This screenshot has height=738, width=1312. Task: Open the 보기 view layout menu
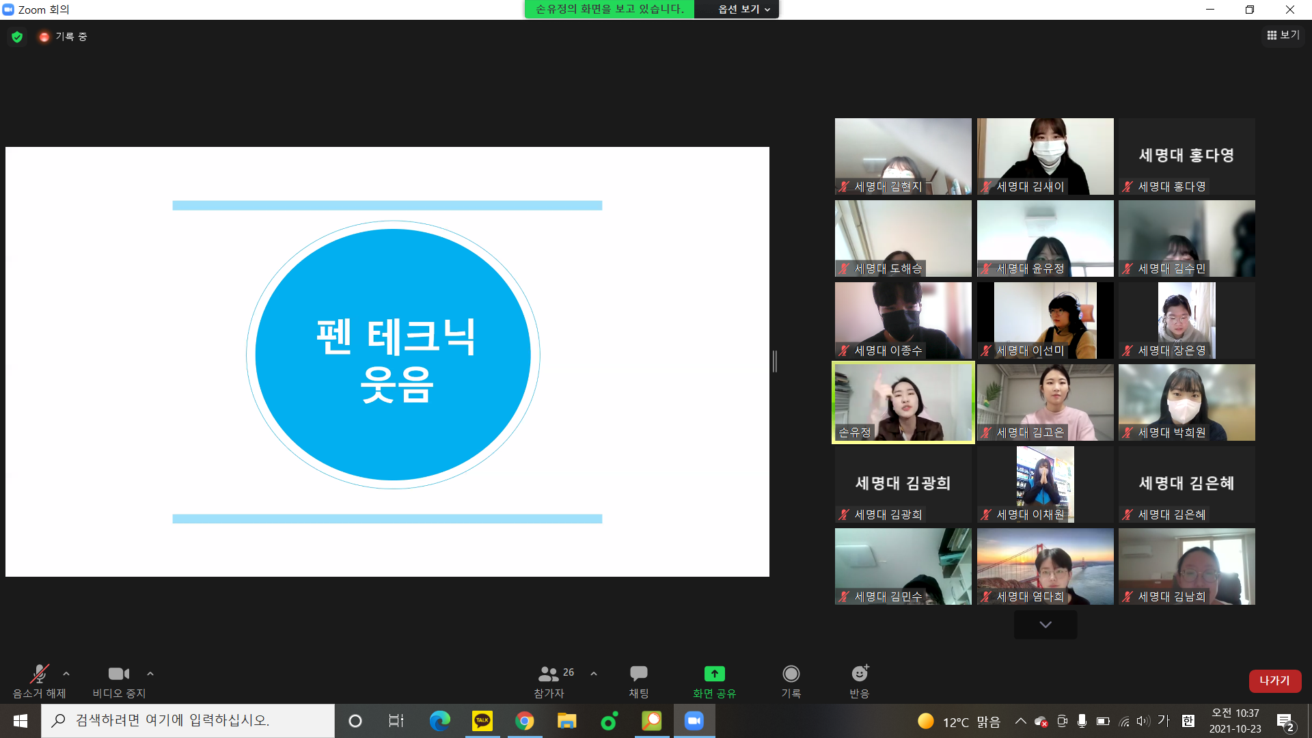click(x=1283, y=35)
